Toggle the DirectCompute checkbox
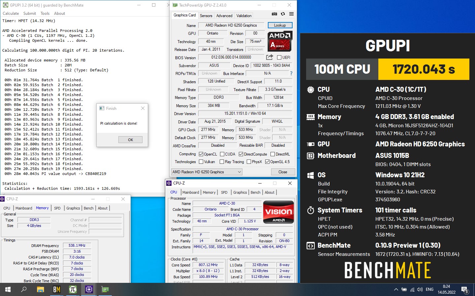 [241, 154]
